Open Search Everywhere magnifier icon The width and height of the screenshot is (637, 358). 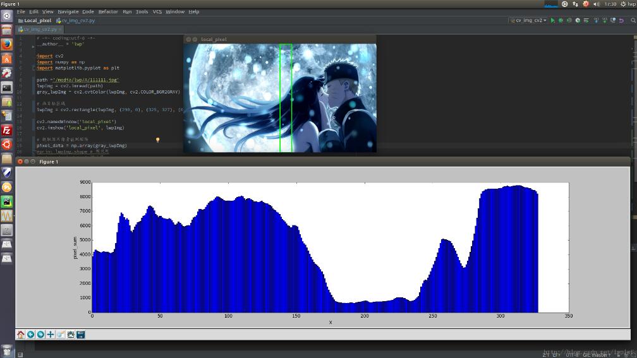tap(633, 20)
